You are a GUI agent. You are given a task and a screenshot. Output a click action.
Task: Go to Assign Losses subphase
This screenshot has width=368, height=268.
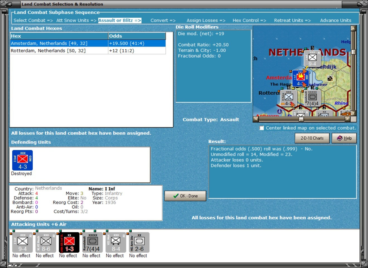click(x=206, y=20)
